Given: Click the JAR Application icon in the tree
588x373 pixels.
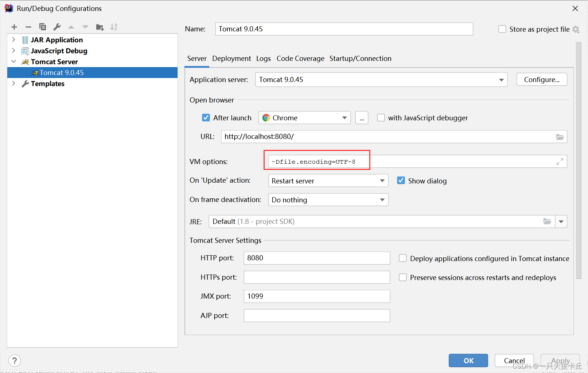Looking at the screenshot, I should [25, 40].
